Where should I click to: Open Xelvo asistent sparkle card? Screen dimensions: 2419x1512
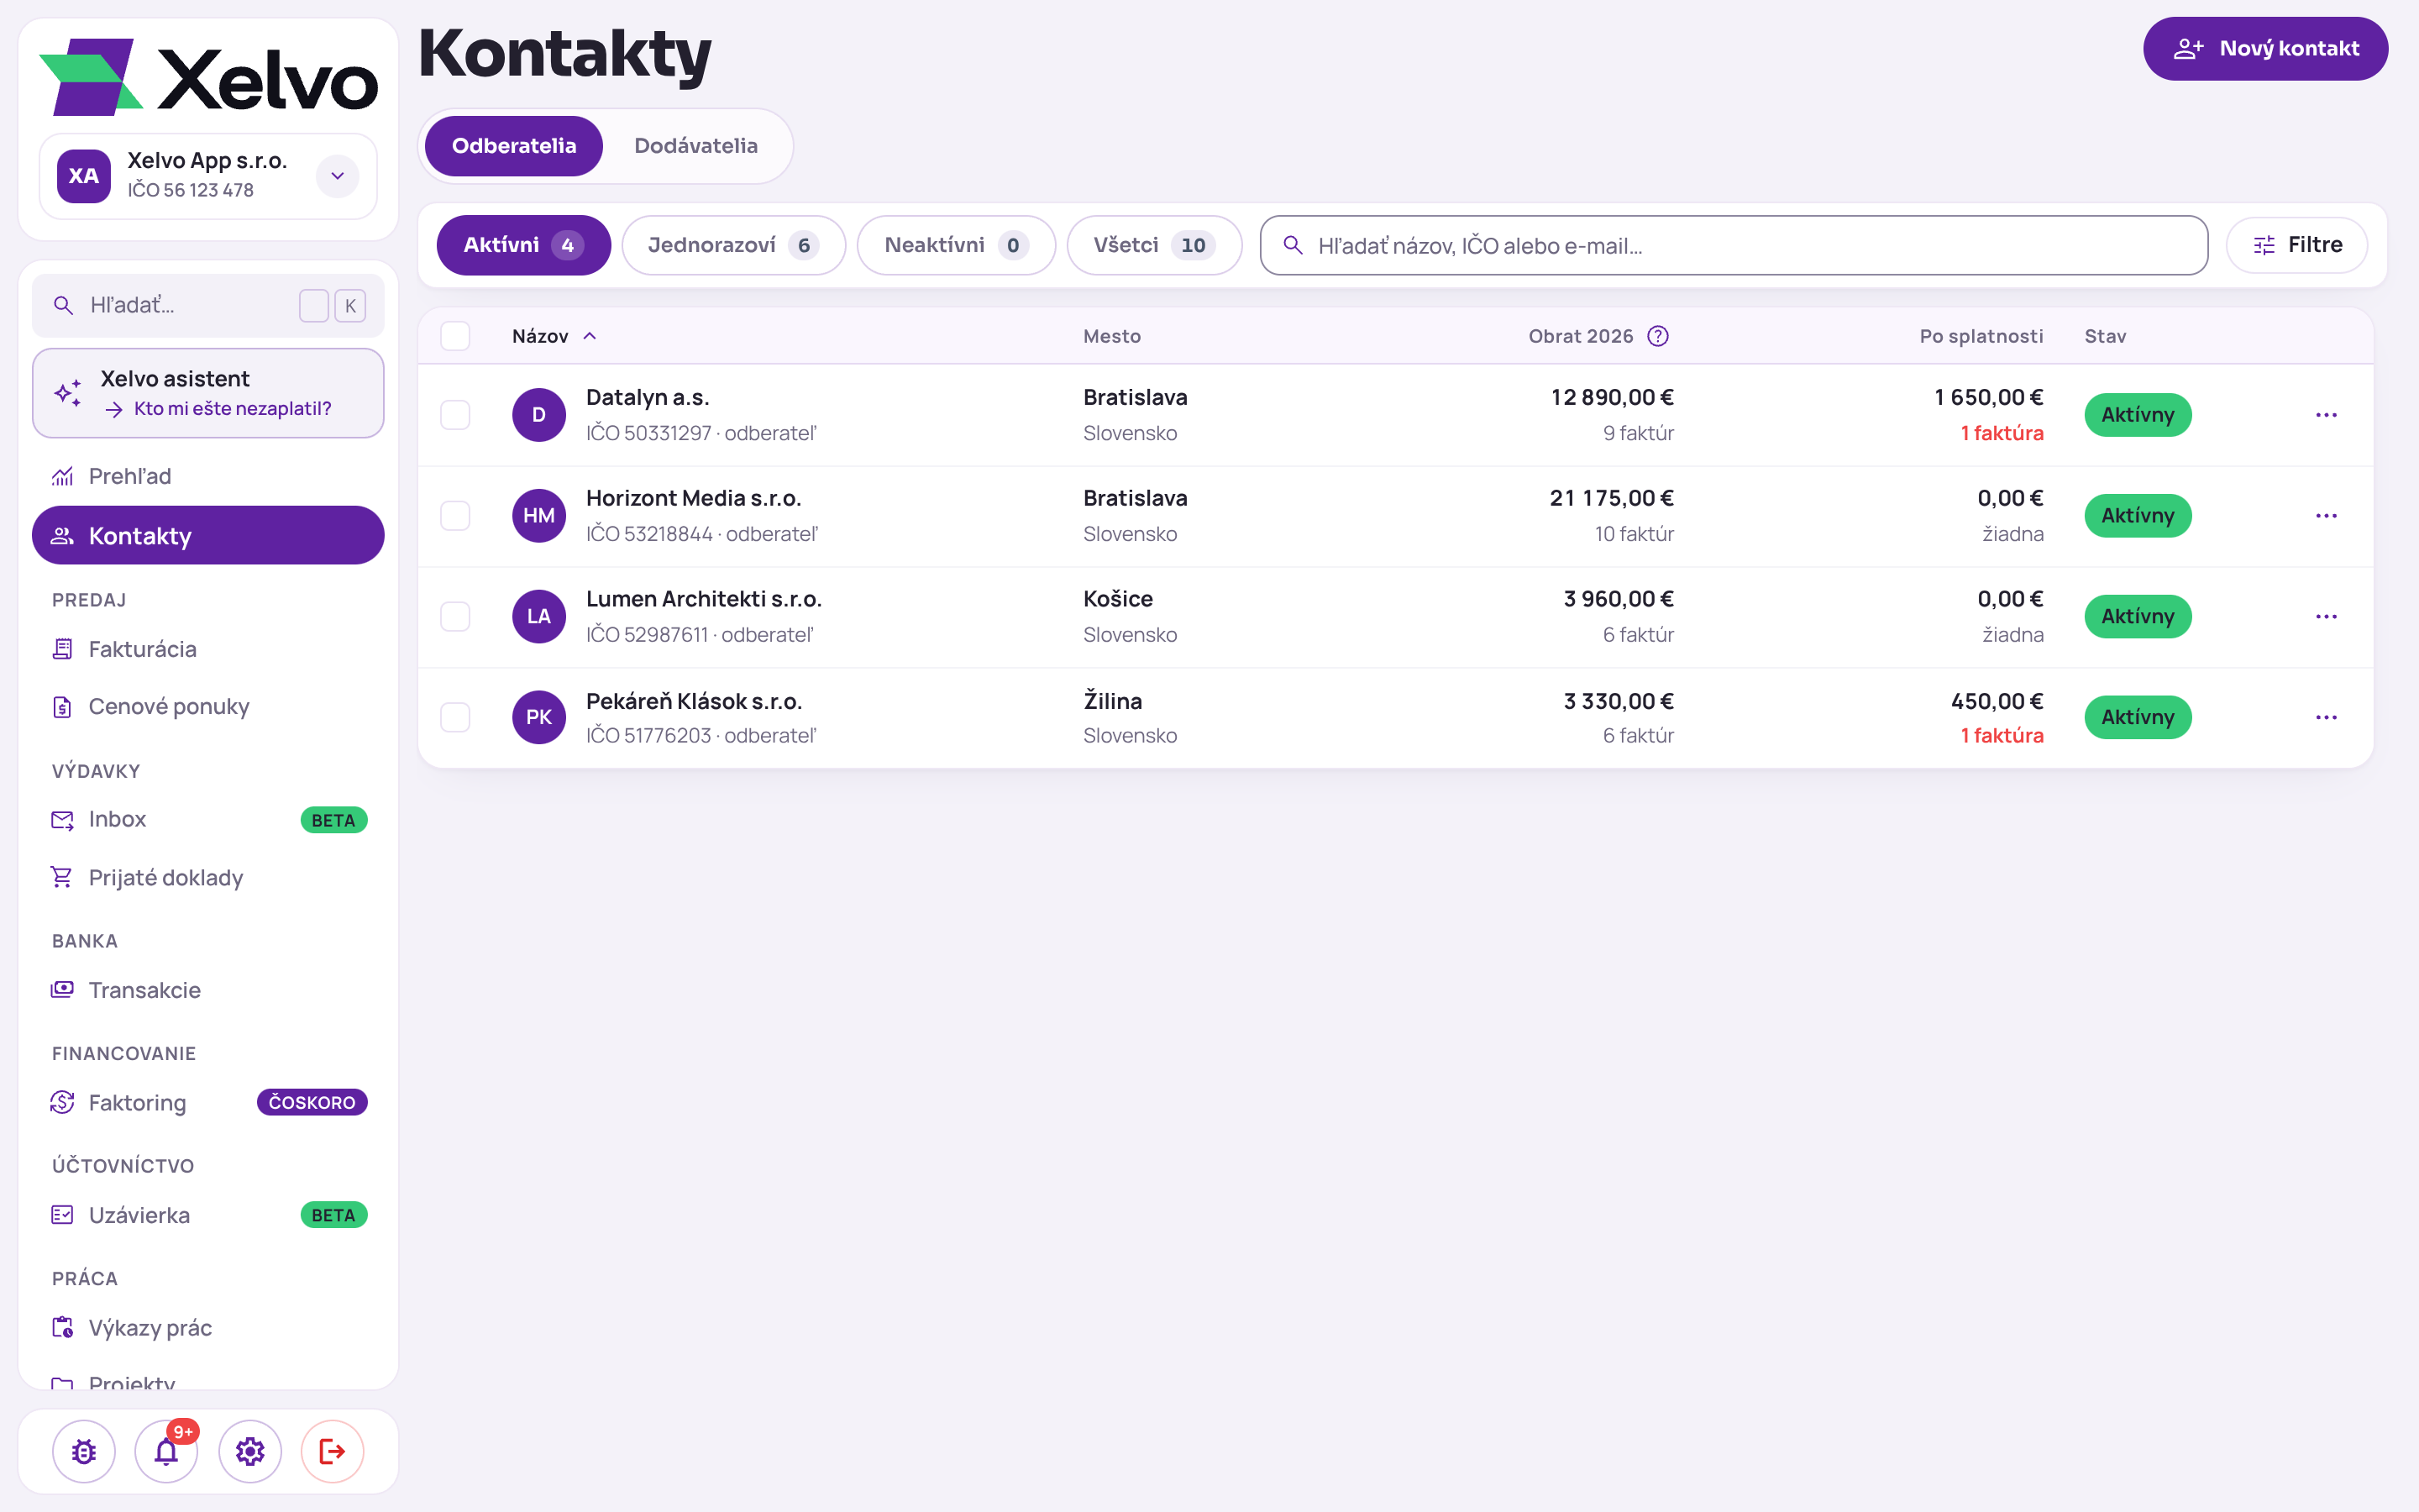(208, 393)
